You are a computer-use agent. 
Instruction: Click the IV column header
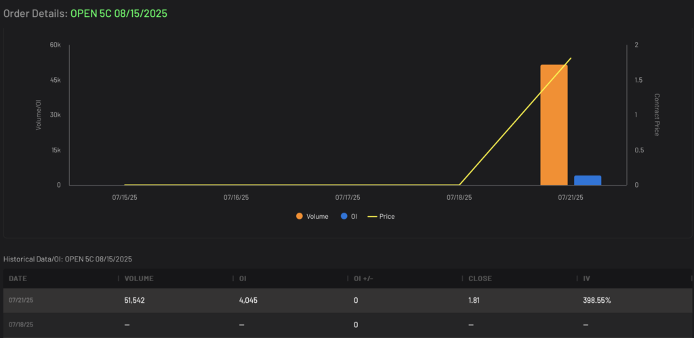[x=587, y=278]
